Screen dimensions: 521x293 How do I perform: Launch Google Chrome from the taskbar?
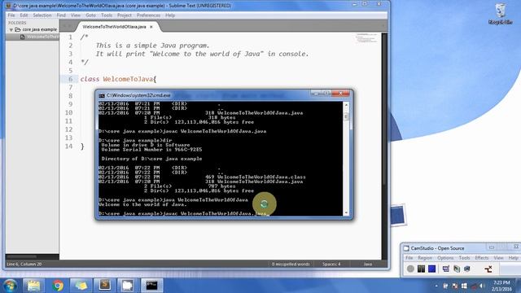click(x=58, y=286)
